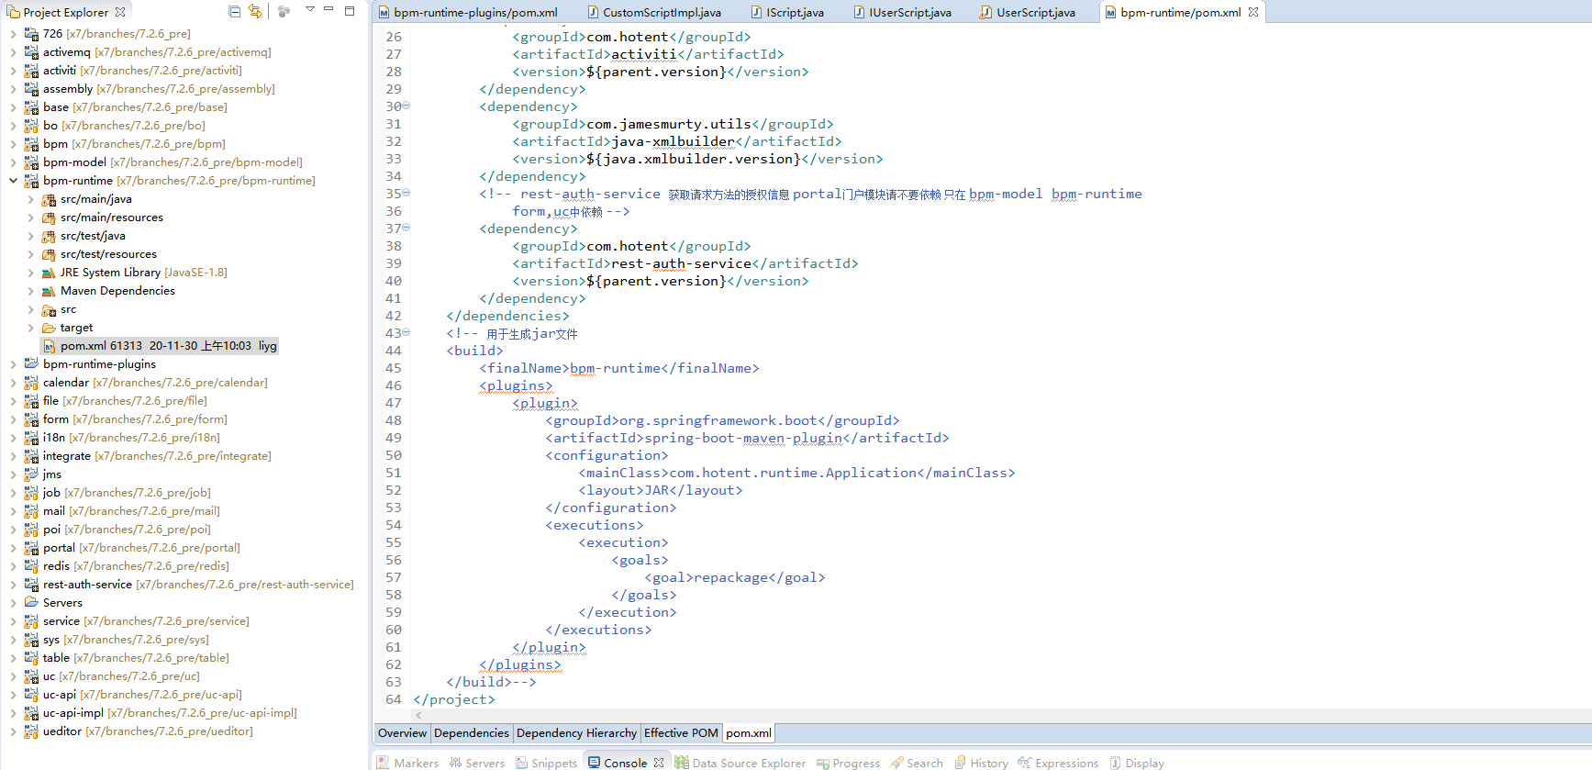Screen dimensions: 1592x770
Task: Open the Markers view icon
Action: pyautogui.click(x=384, y=763)
